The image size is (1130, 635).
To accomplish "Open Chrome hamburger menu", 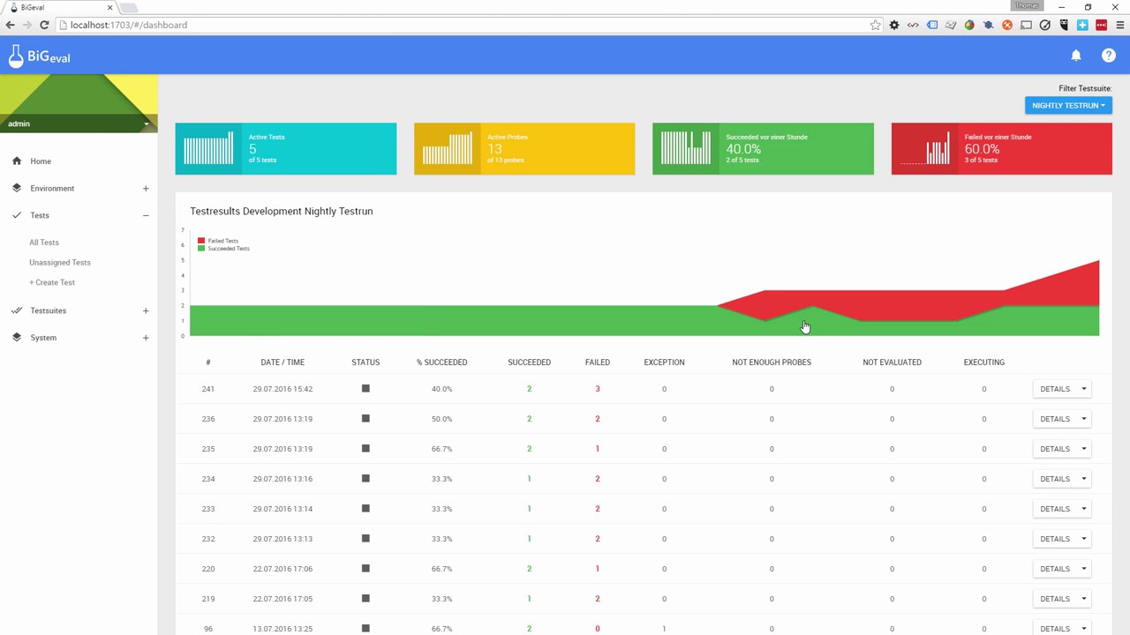I will tap(1119, 25).
